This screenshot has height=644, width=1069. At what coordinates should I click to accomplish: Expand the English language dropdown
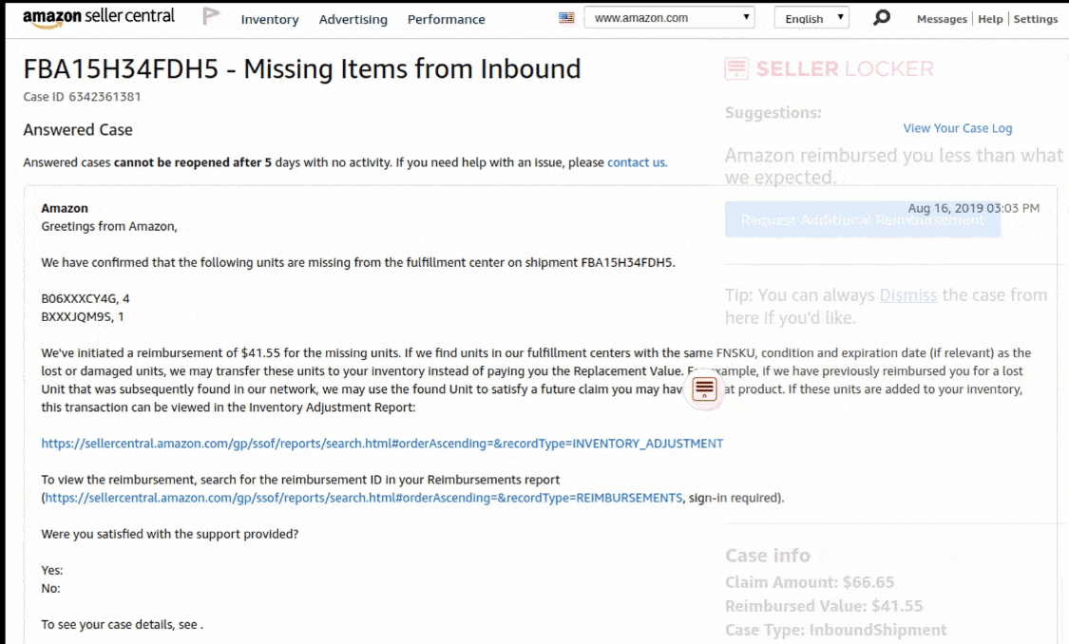812,18
